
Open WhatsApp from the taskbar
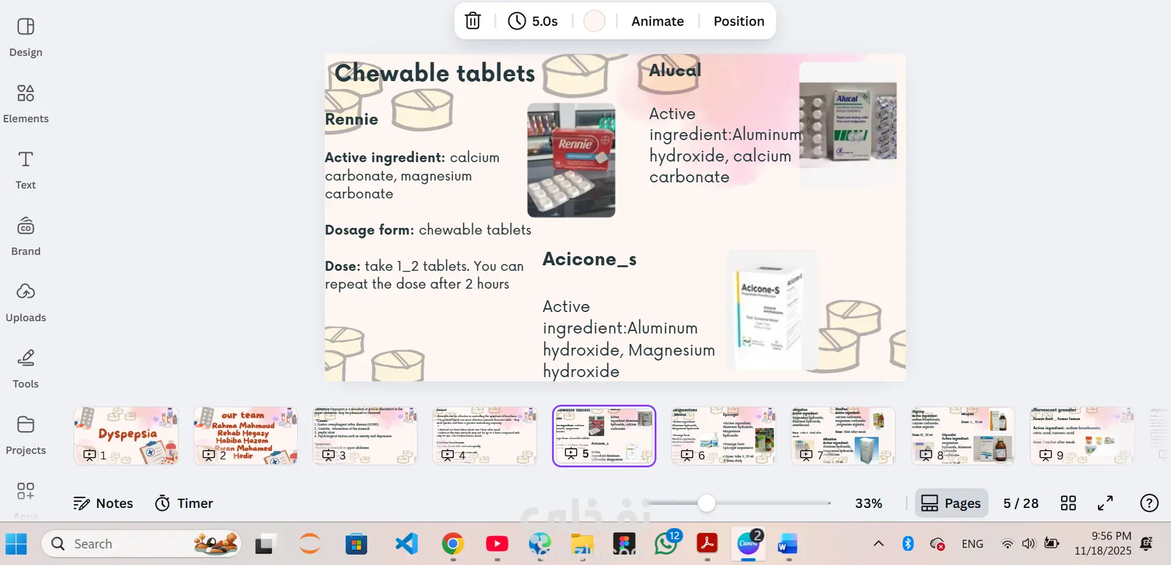[x=667, y=544]
